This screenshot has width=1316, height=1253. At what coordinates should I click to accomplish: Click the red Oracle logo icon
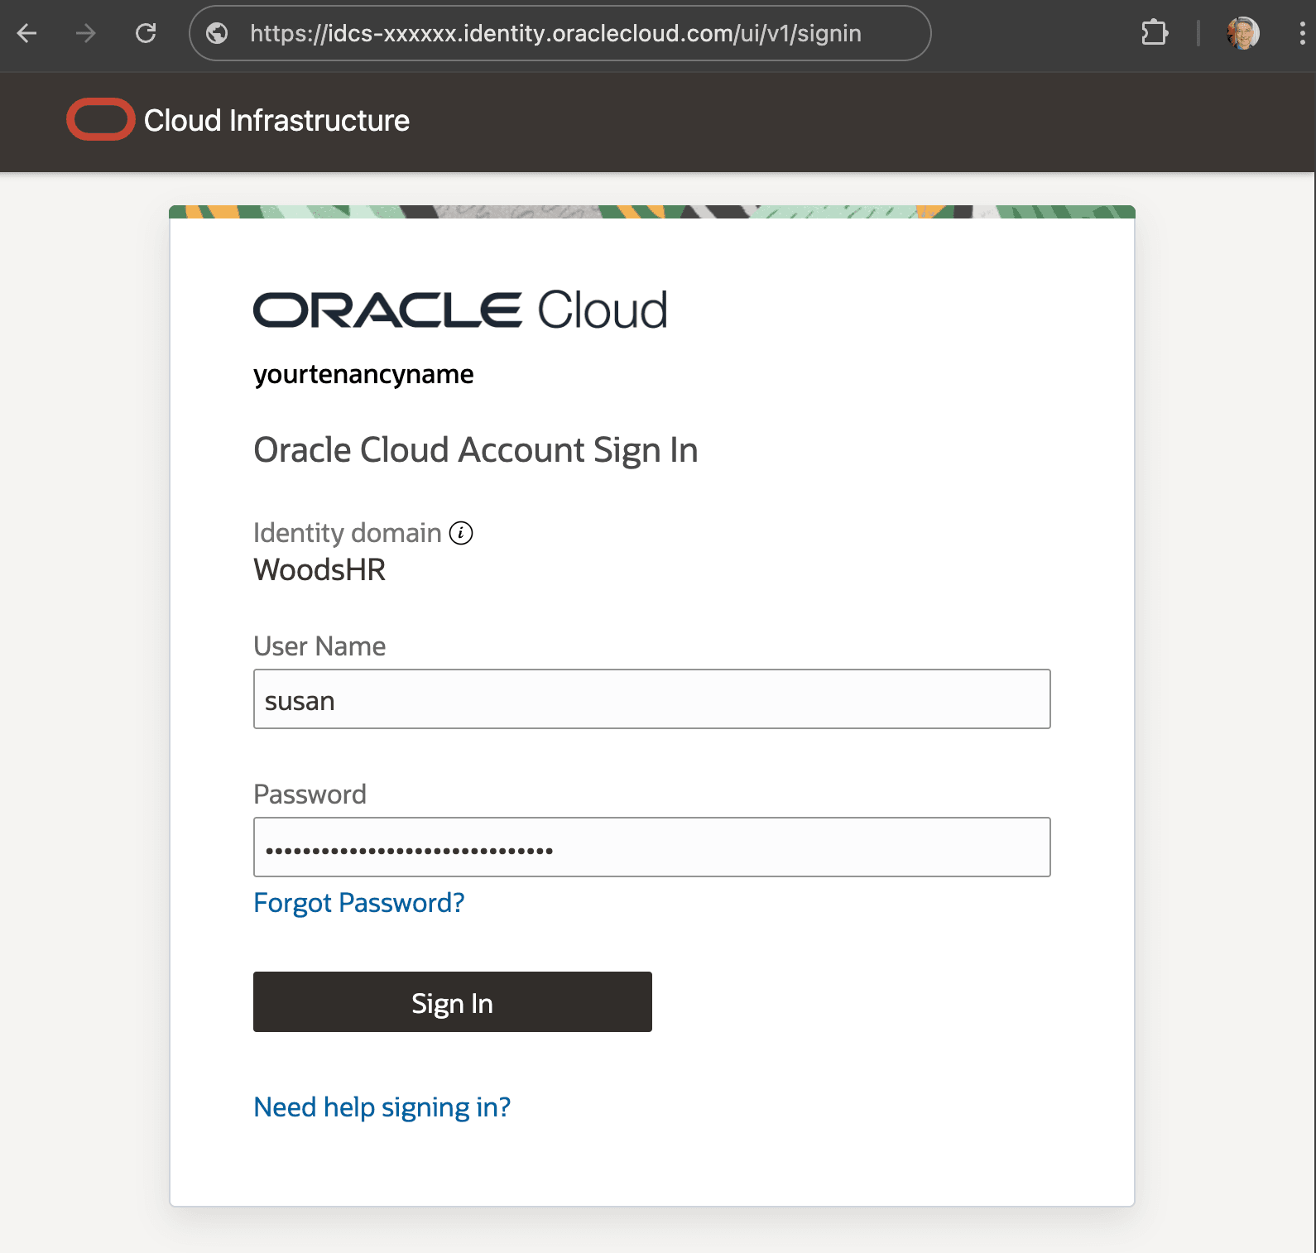[101, 120]
